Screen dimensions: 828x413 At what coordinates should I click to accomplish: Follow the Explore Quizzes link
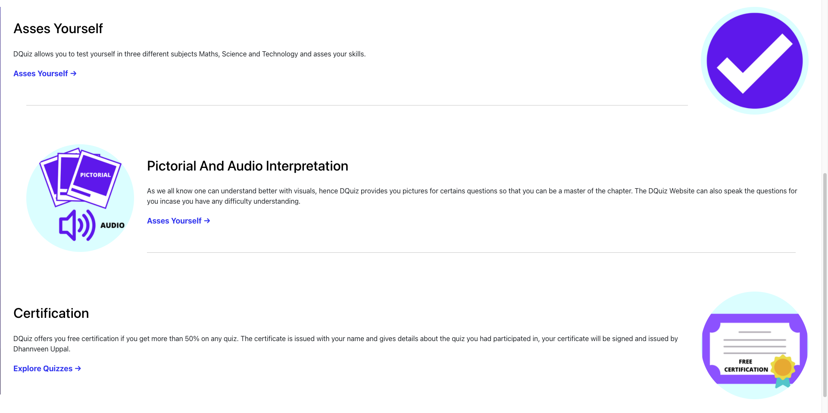pos(43,369)
